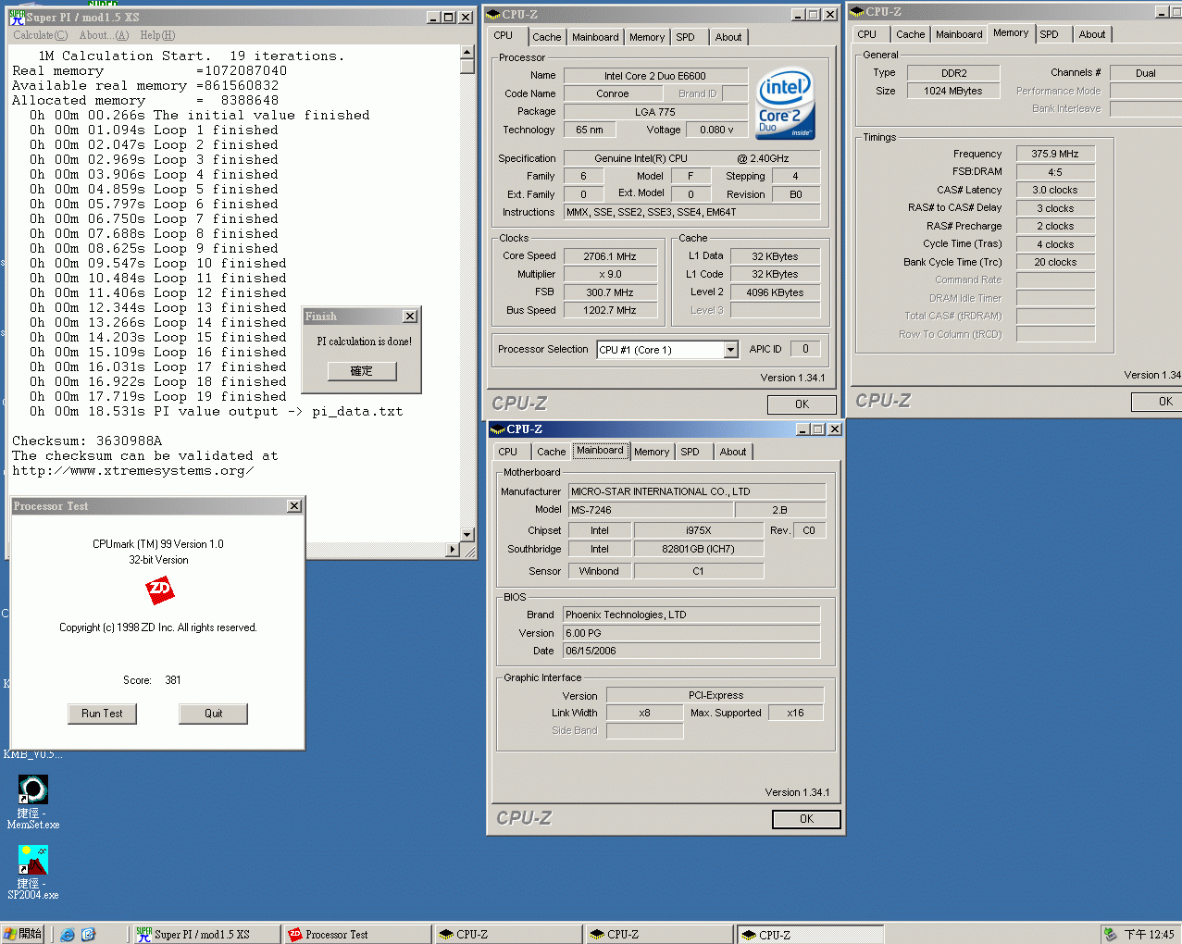Image resolution: width=1182 pixels, height=944 pixels.
Task: Expand the Processor Selection dropdown
Action: click(x=730, y=350)
